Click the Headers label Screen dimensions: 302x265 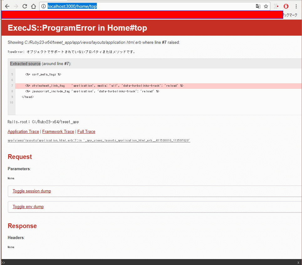click(16, 237)
